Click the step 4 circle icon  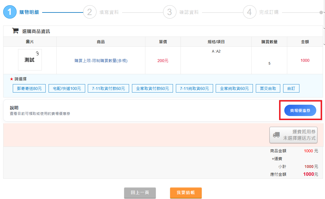click(x=249, y=12)
